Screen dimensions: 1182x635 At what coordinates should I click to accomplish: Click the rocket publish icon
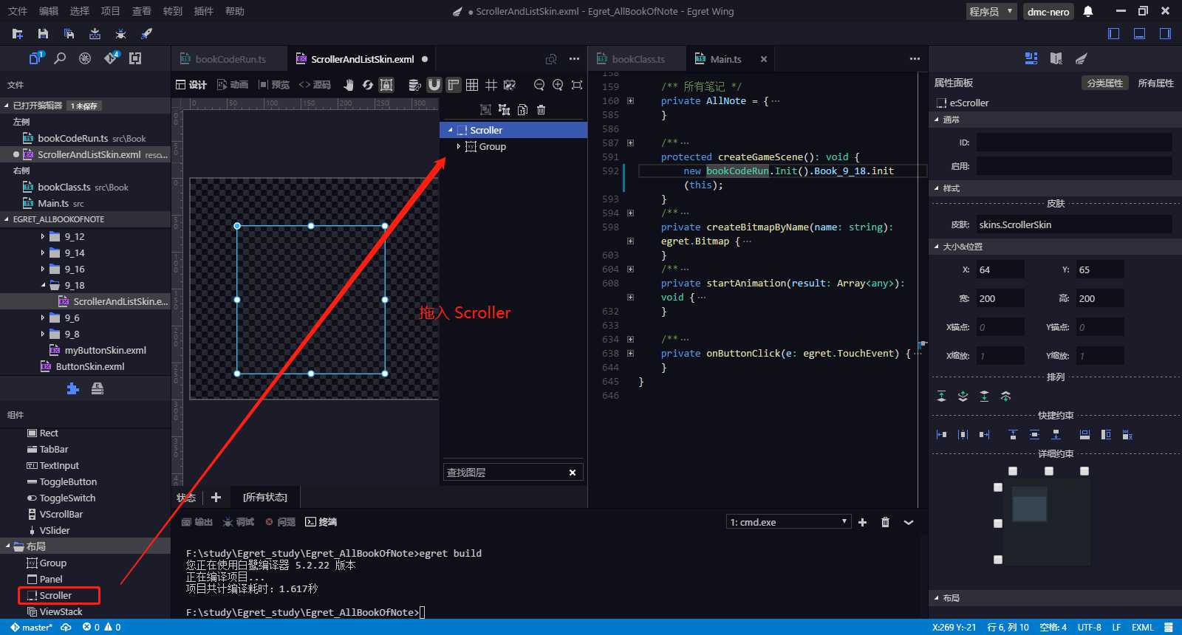tap(146, 34)
